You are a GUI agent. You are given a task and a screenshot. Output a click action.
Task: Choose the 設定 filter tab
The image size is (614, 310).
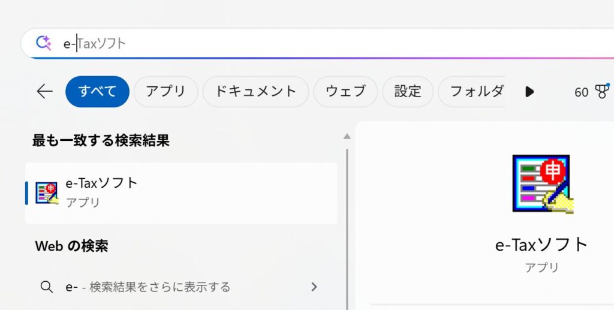tap(408, 91)
